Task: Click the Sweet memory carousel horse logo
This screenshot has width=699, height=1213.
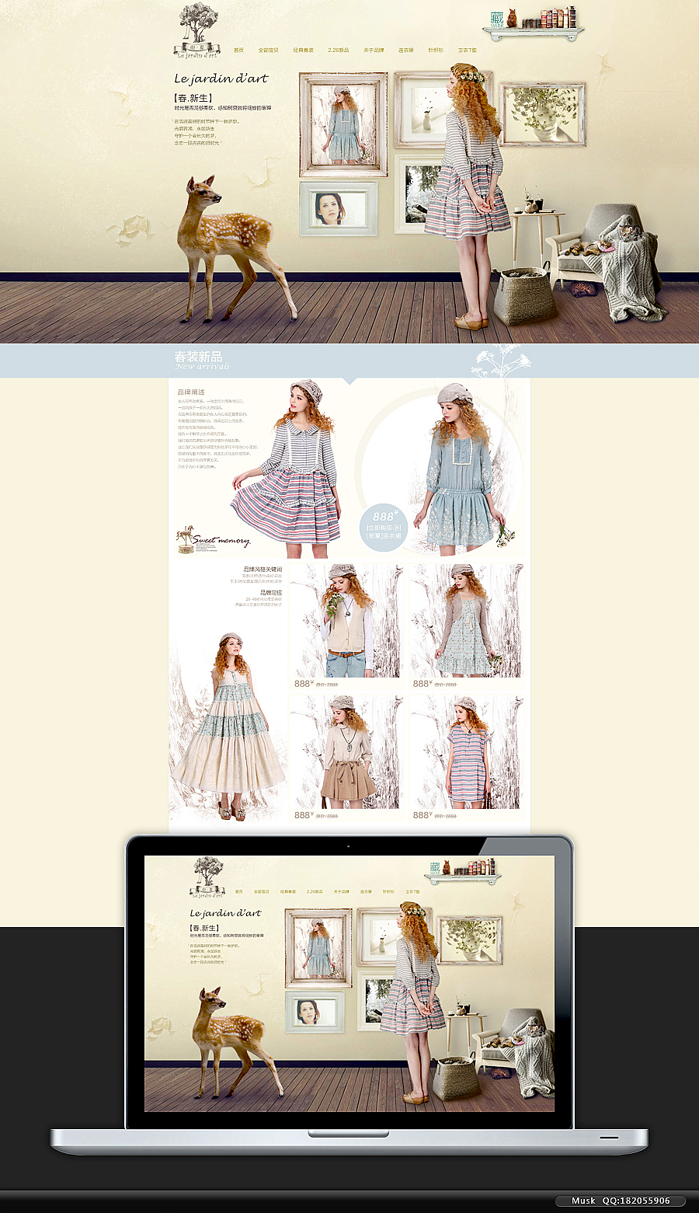Action: pyautogui.click(x=212, y=539)
